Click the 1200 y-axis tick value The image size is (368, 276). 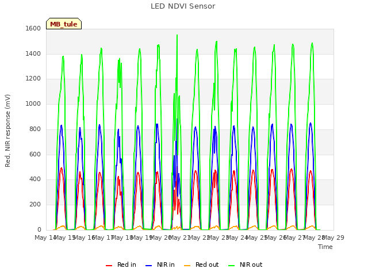[33, 79]
